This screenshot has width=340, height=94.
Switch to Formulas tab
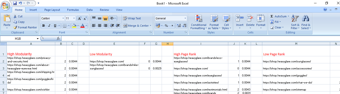point(73,10)
